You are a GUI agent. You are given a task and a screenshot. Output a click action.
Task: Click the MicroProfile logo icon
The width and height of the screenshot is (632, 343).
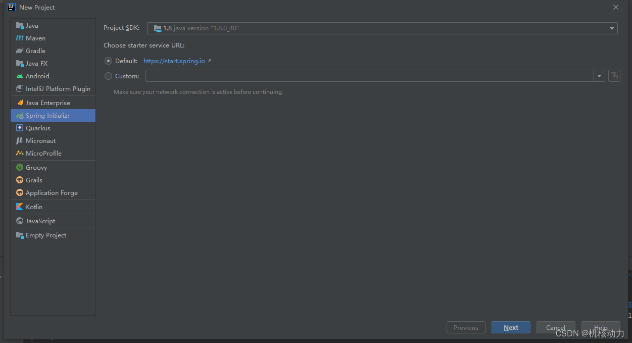tap(20, 154)
